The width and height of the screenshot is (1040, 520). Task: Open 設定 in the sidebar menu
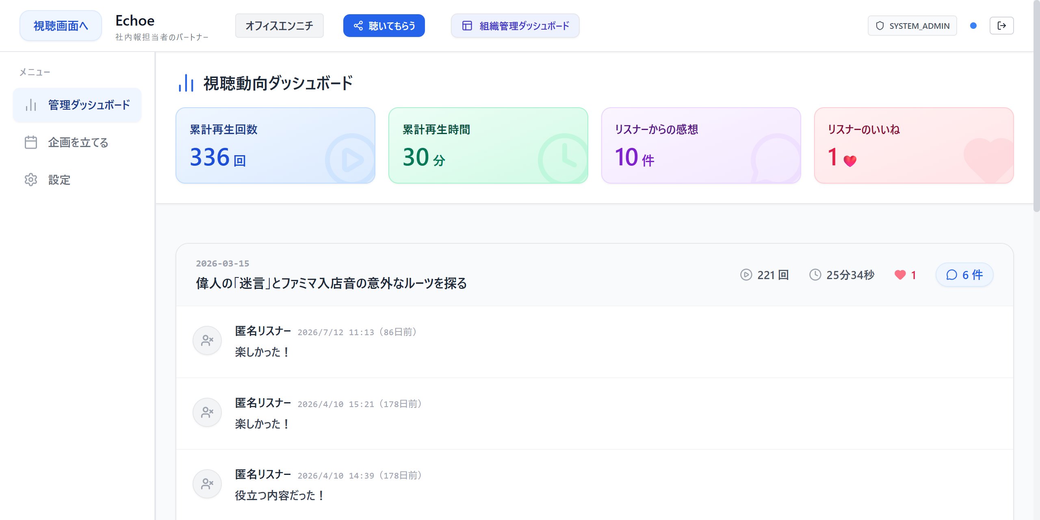pos(77,180)
